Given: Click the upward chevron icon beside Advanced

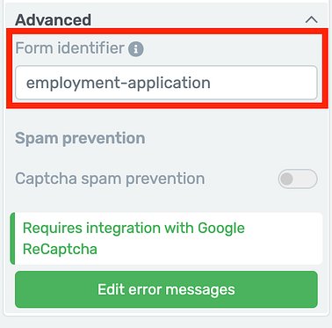Looking at the screenshot, I should pyautogui.click(x=312, y=20).
